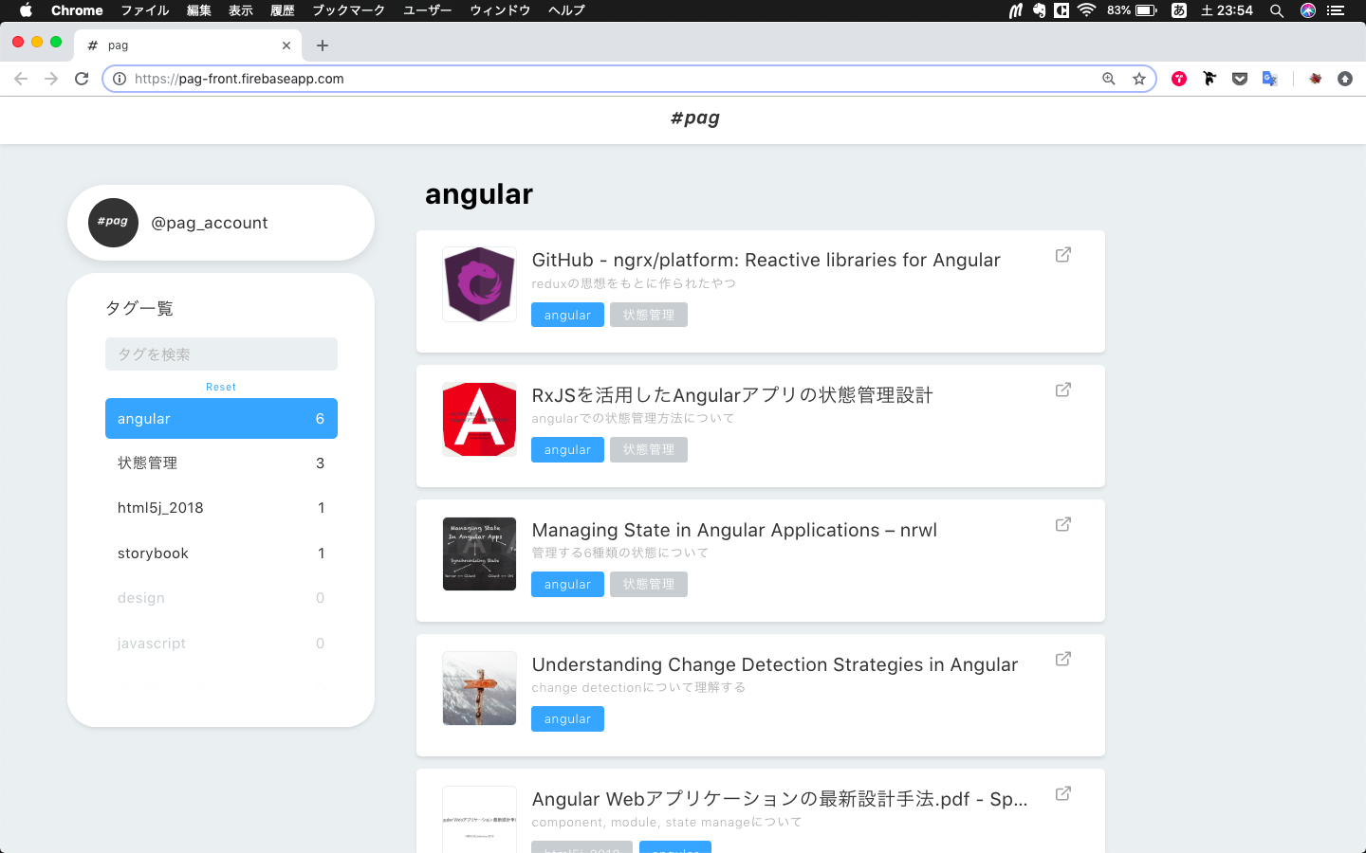1366x853 pixels.
Task: Open the Apple menu
Action: 26,10
